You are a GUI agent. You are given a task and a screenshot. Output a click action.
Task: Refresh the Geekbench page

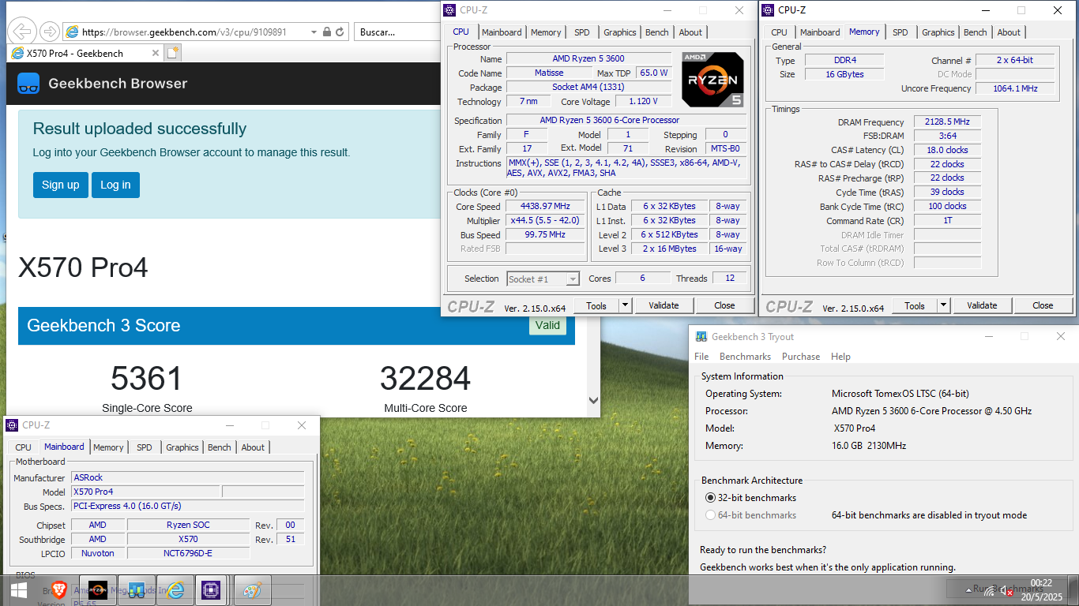(340, 32)
